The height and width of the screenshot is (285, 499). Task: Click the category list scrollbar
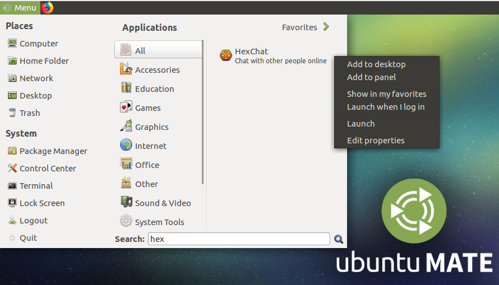click(x=203, y=112)
